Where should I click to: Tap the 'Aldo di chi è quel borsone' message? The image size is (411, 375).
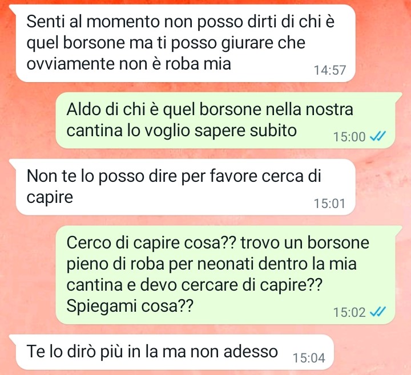coord(225,120)
